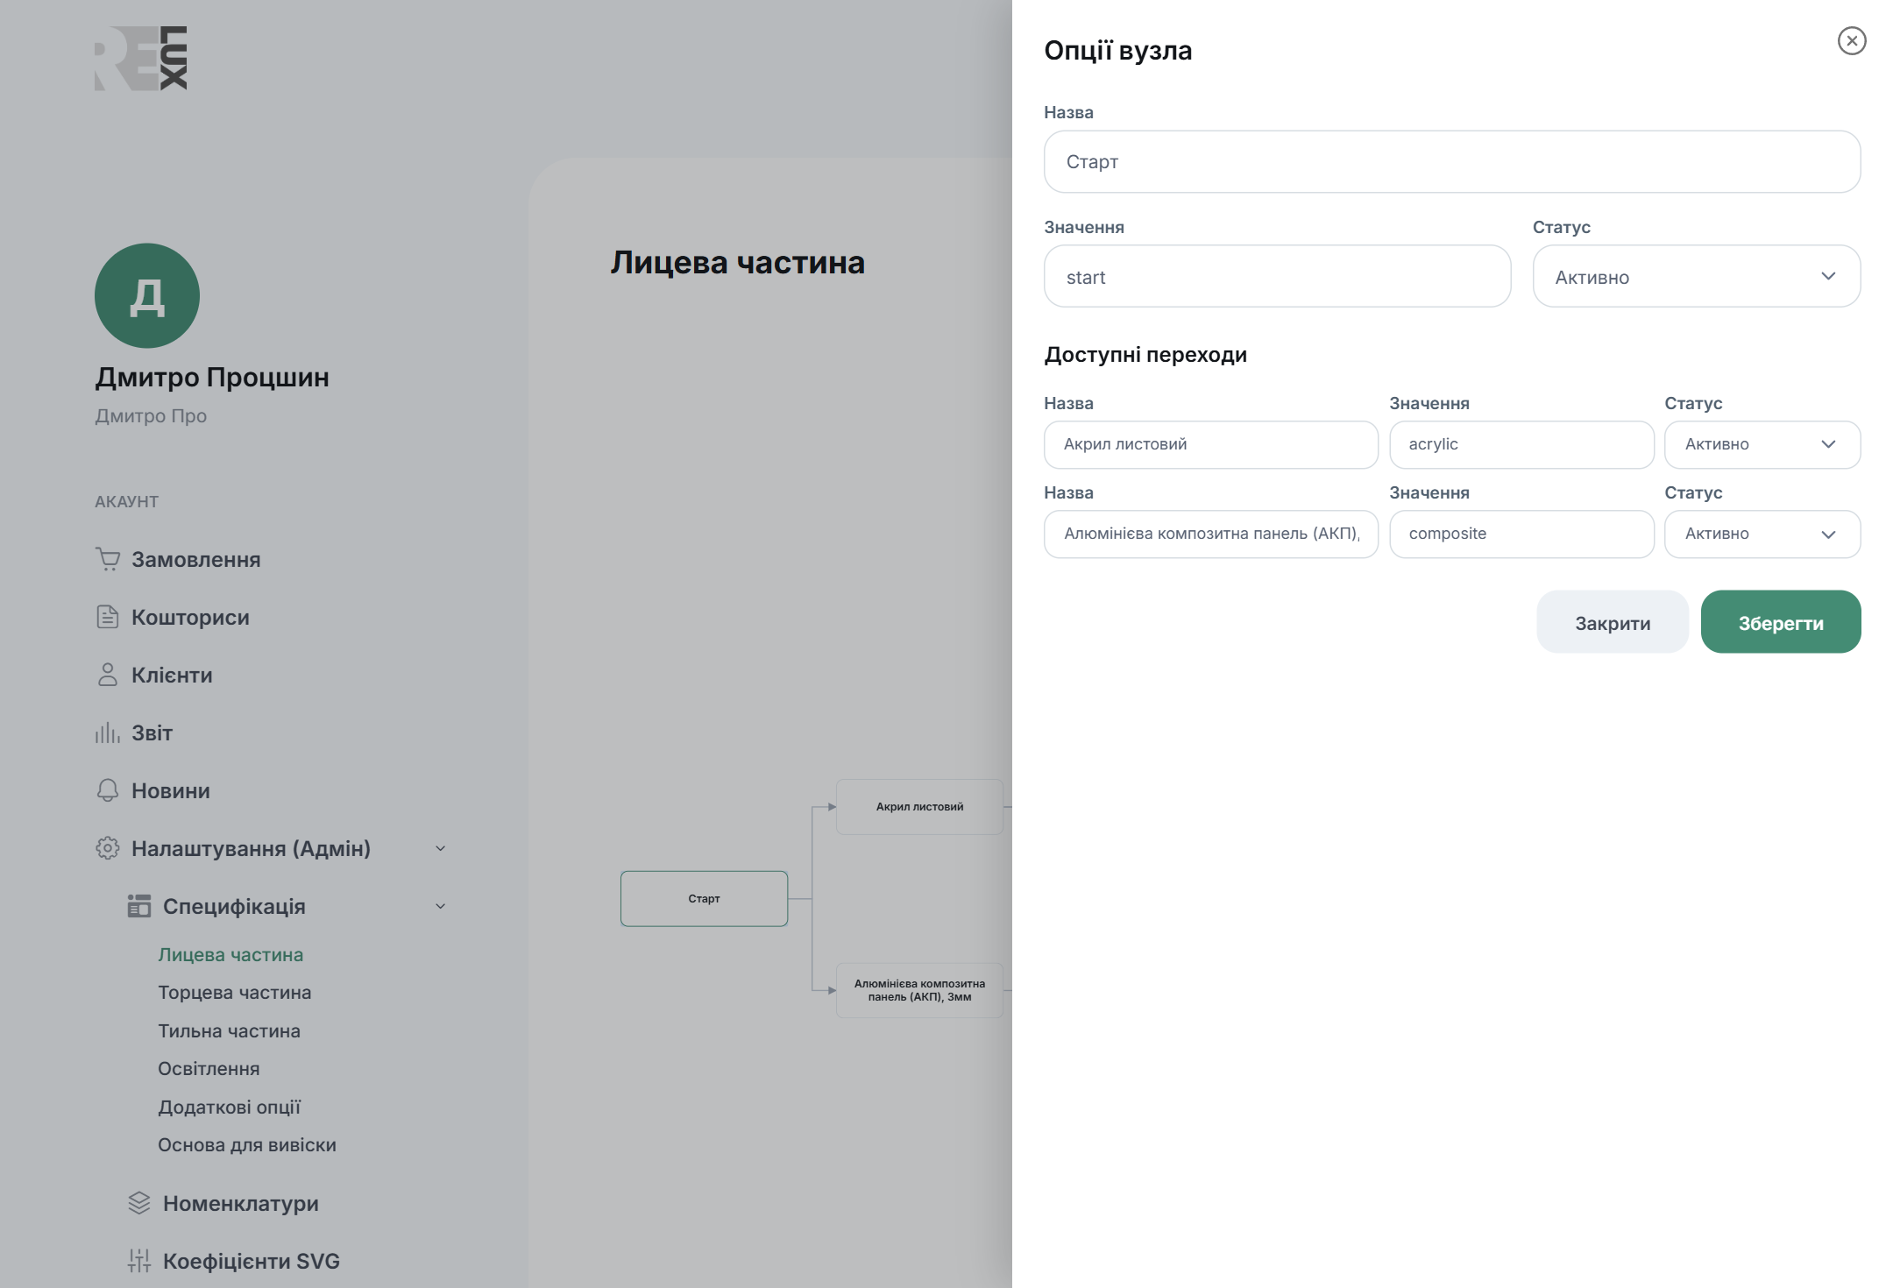The image size is (1893, 1288).
Task: Open Статус dropdown for Акрил листовий transition
Action: (x=1762, y=444)
